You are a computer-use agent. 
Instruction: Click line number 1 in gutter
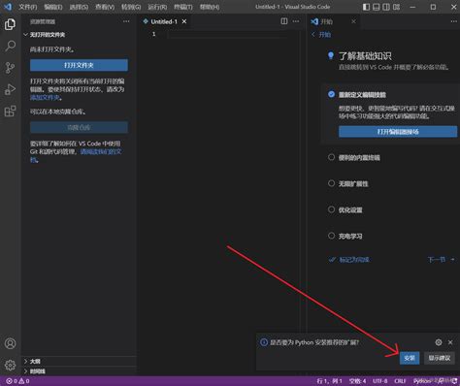point(154,34)
